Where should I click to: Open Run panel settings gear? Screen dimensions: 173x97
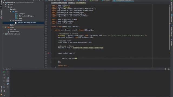[x=165, y=69]
